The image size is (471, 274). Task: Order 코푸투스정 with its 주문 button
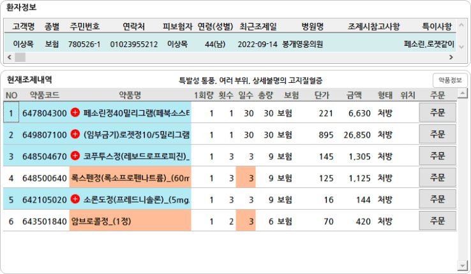click(437, 156)
